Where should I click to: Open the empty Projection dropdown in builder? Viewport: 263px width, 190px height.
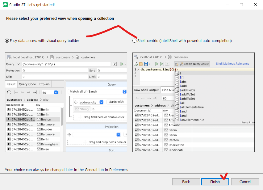pyautogui.click(x=119, y=134)
